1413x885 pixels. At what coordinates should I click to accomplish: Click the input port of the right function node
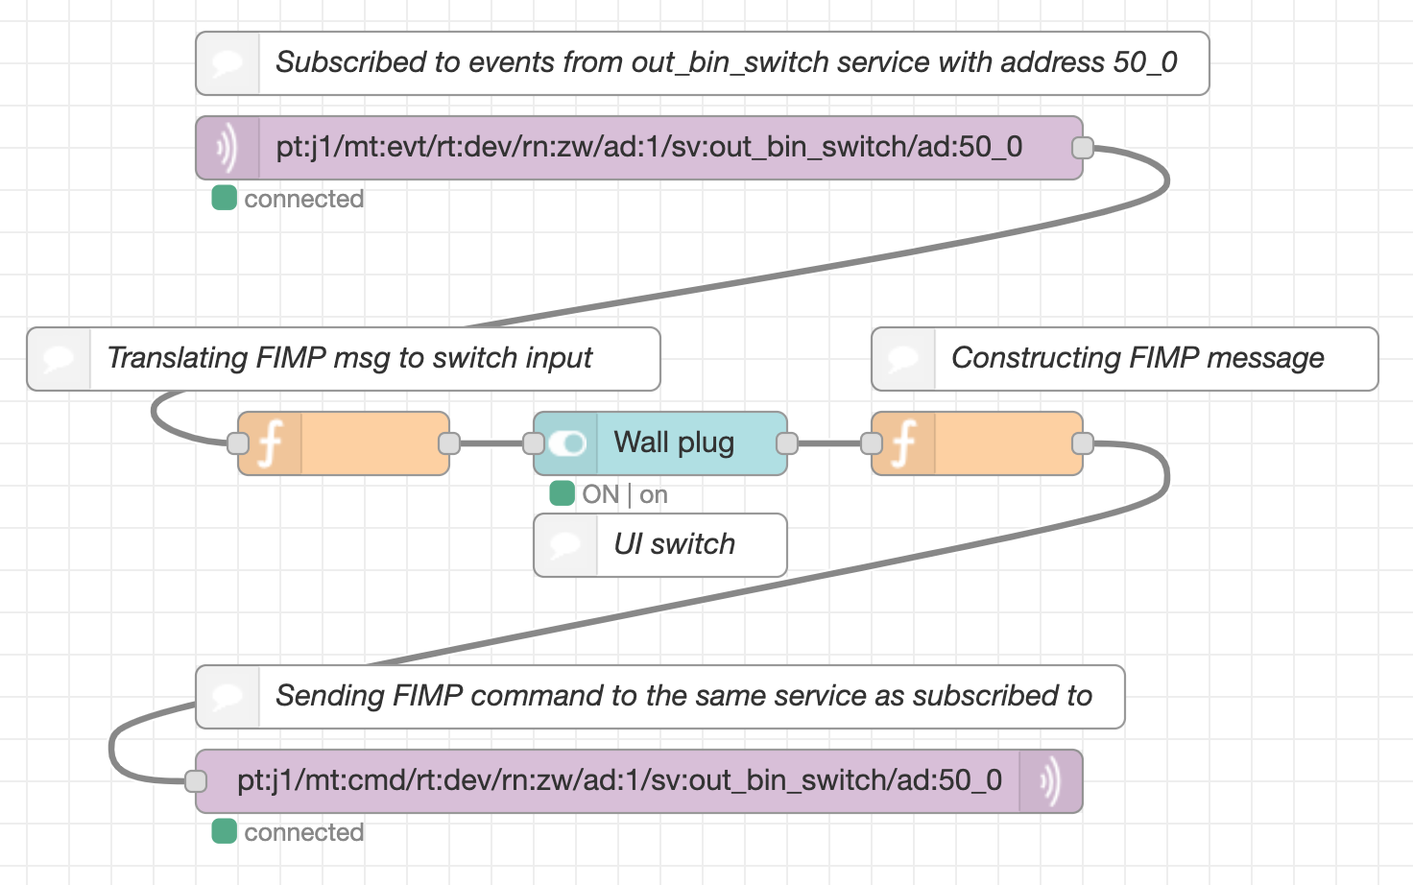click(872, 443)
